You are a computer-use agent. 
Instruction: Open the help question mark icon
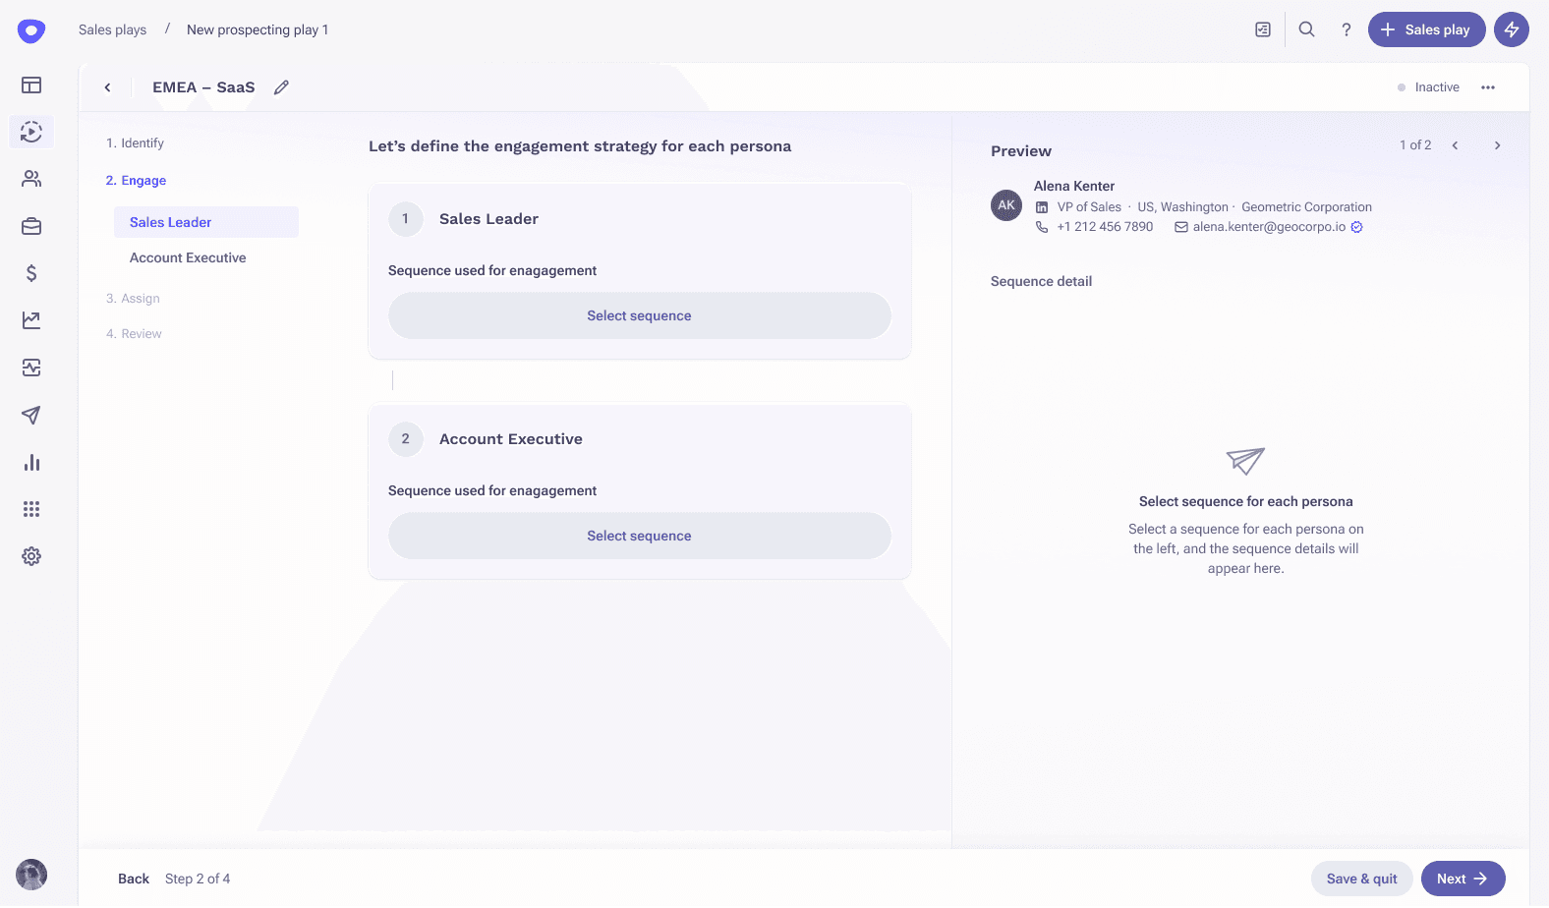point(1346,29)
